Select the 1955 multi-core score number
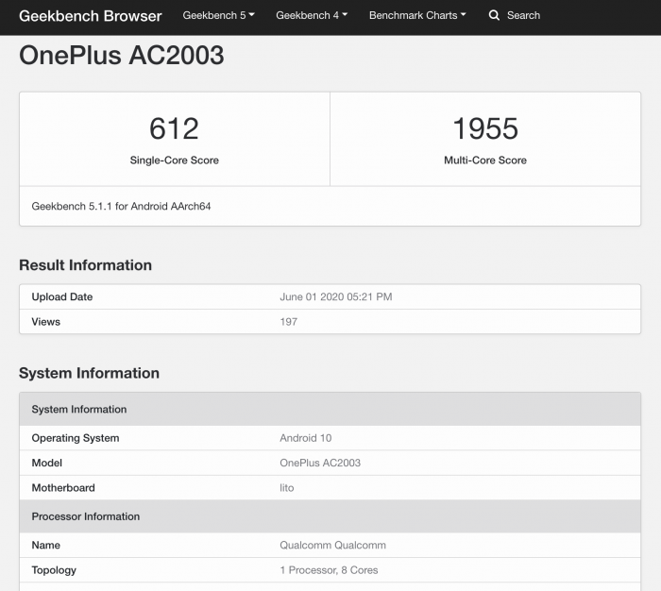Screen dimensions: 661x591 [x=485, y=128]
